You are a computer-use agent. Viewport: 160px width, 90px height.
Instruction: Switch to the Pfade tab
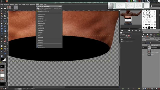coord(153,36)
